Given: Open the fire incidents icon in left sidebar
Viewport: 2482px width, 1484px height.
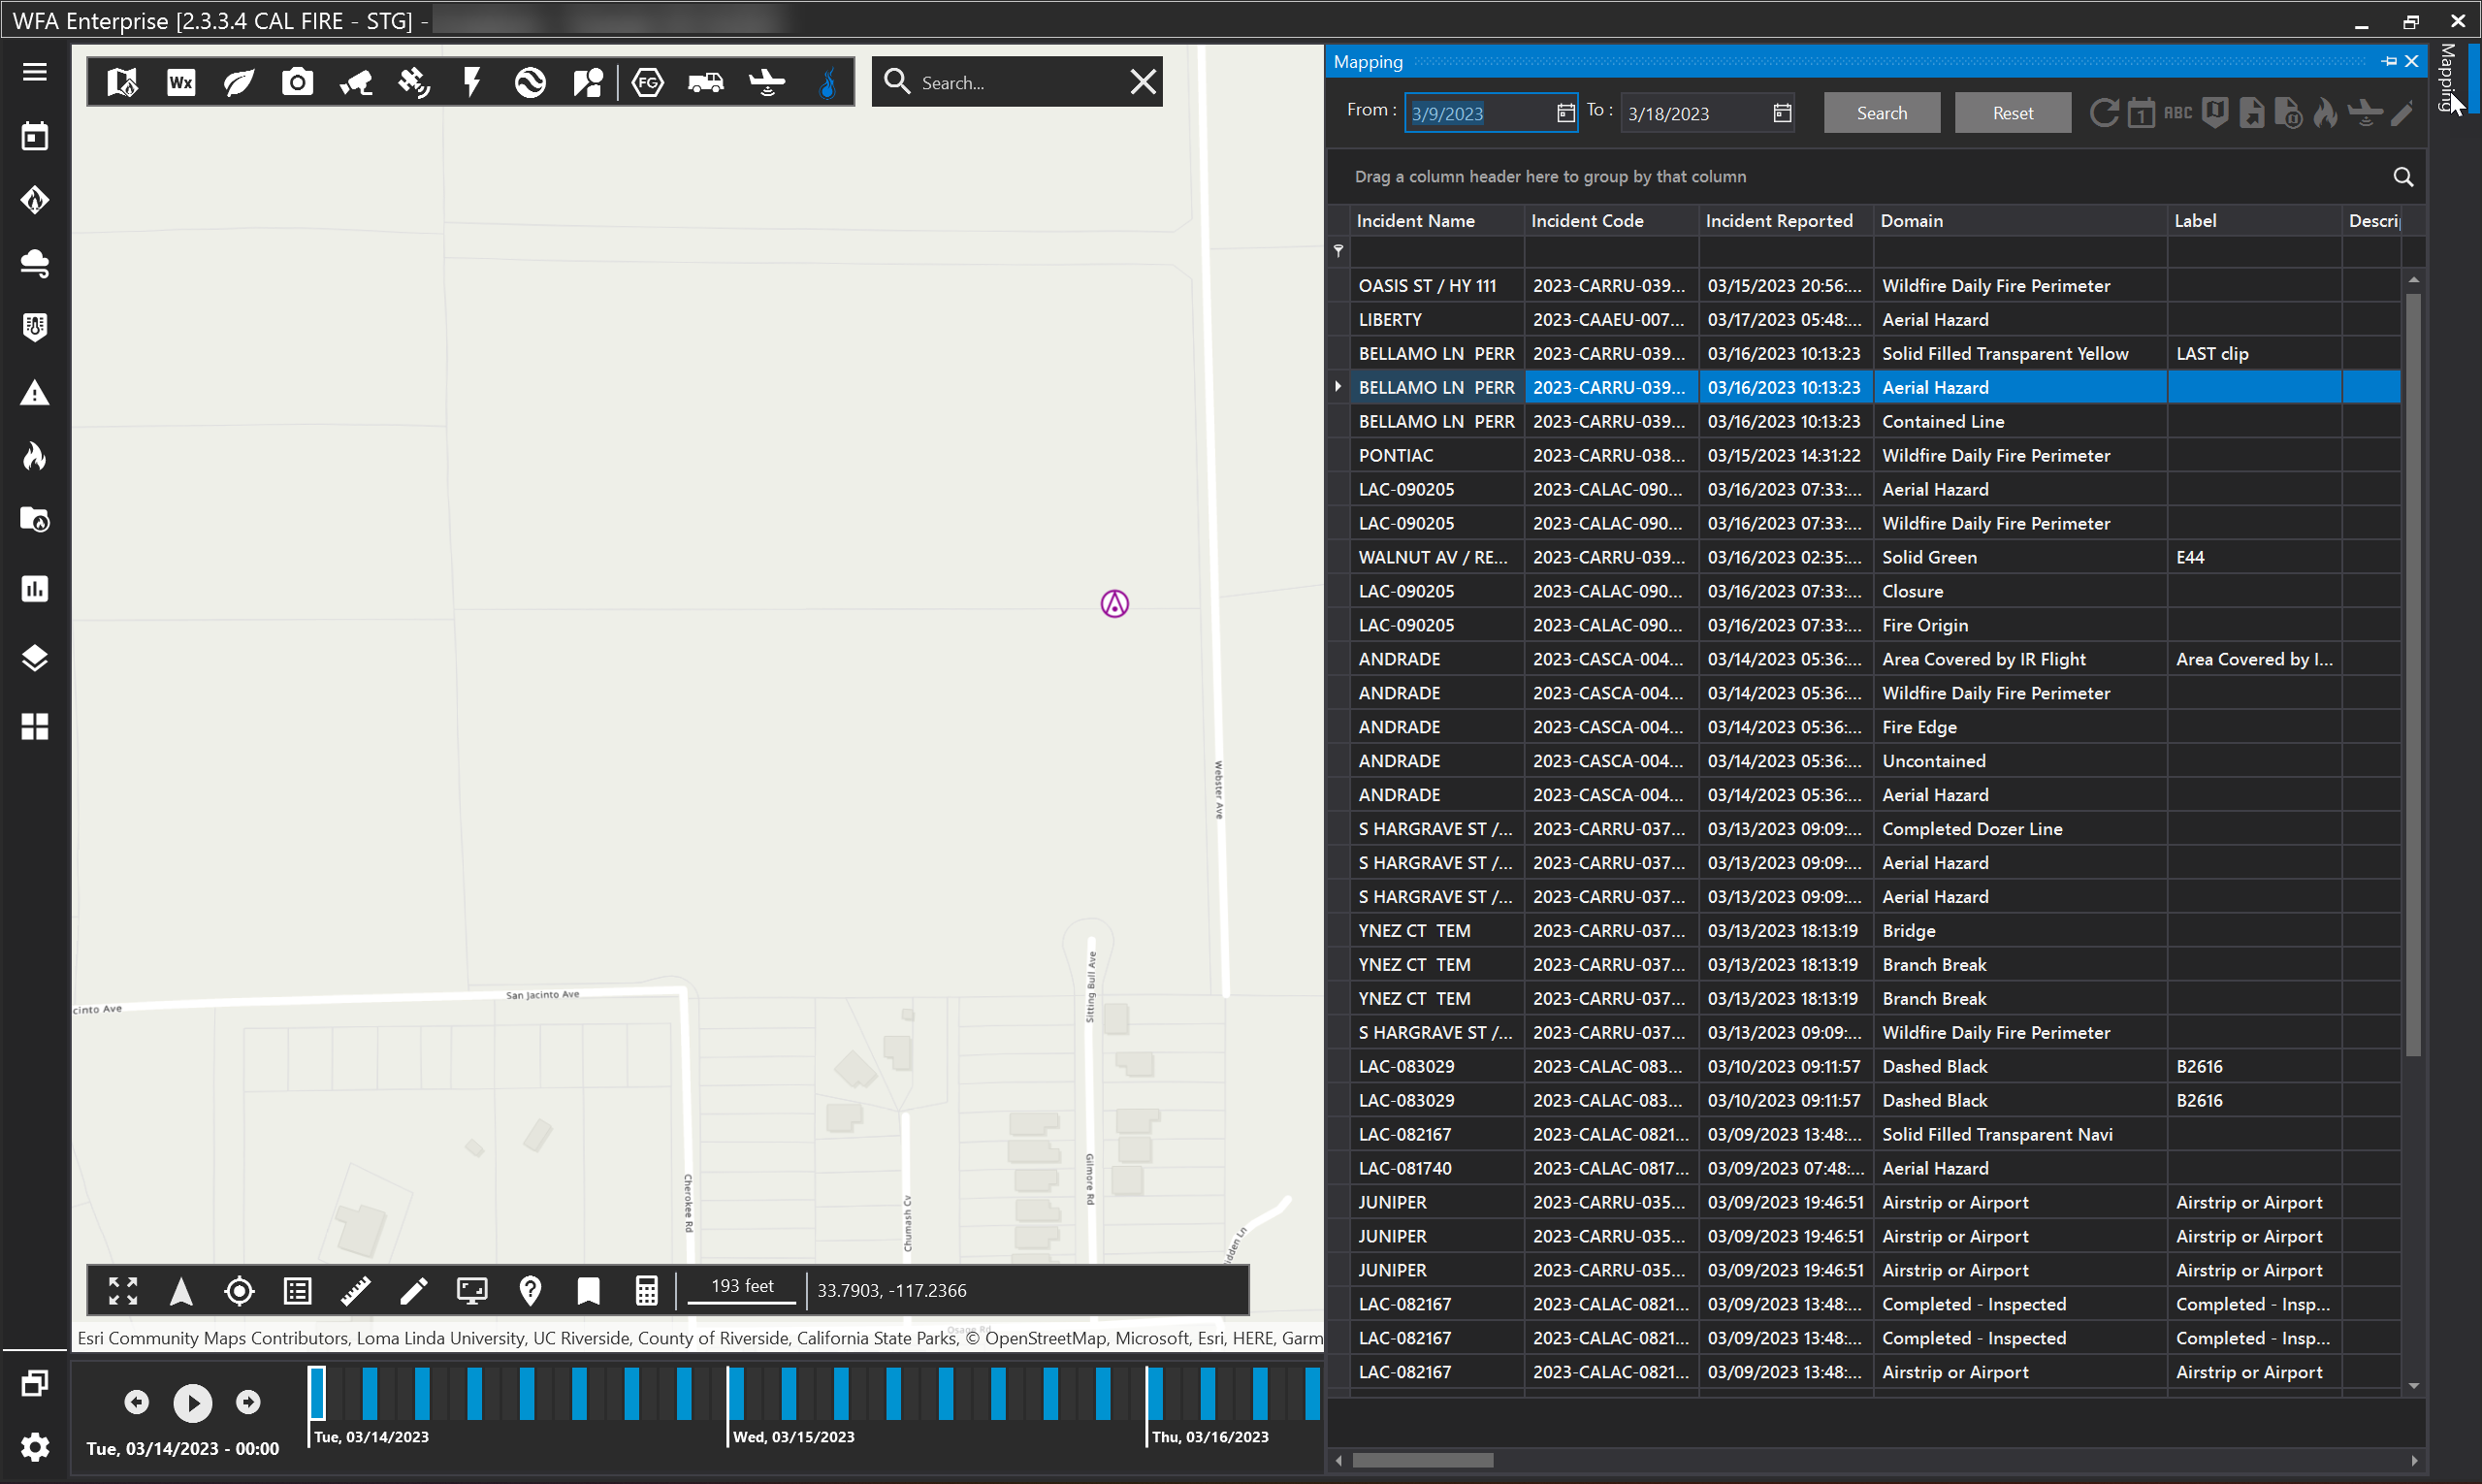Looking at the screenshot, I should click(x=34, y=456).
